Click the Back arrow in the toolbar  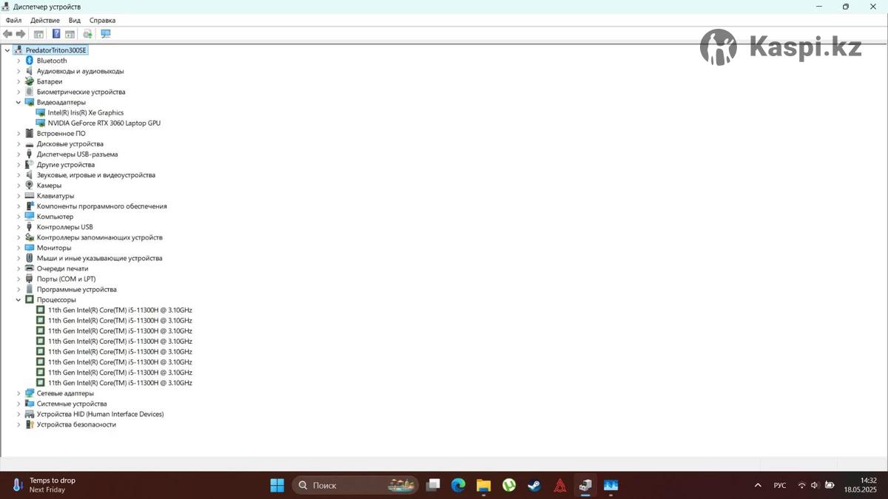7,34
